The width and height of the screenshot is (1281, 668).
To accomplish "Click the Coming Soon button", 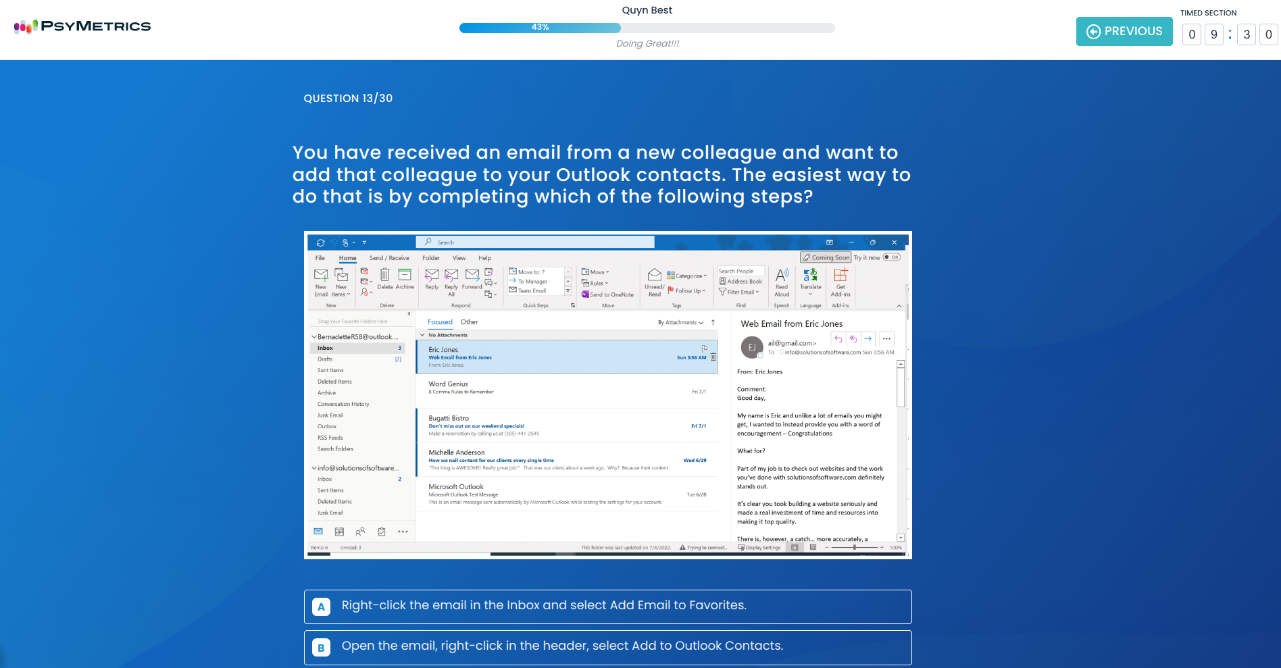I will [x=826, y=257].
